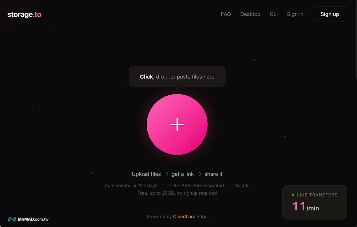Go to the Desktop app page
The image size is (357, 227).
[250, 14]
